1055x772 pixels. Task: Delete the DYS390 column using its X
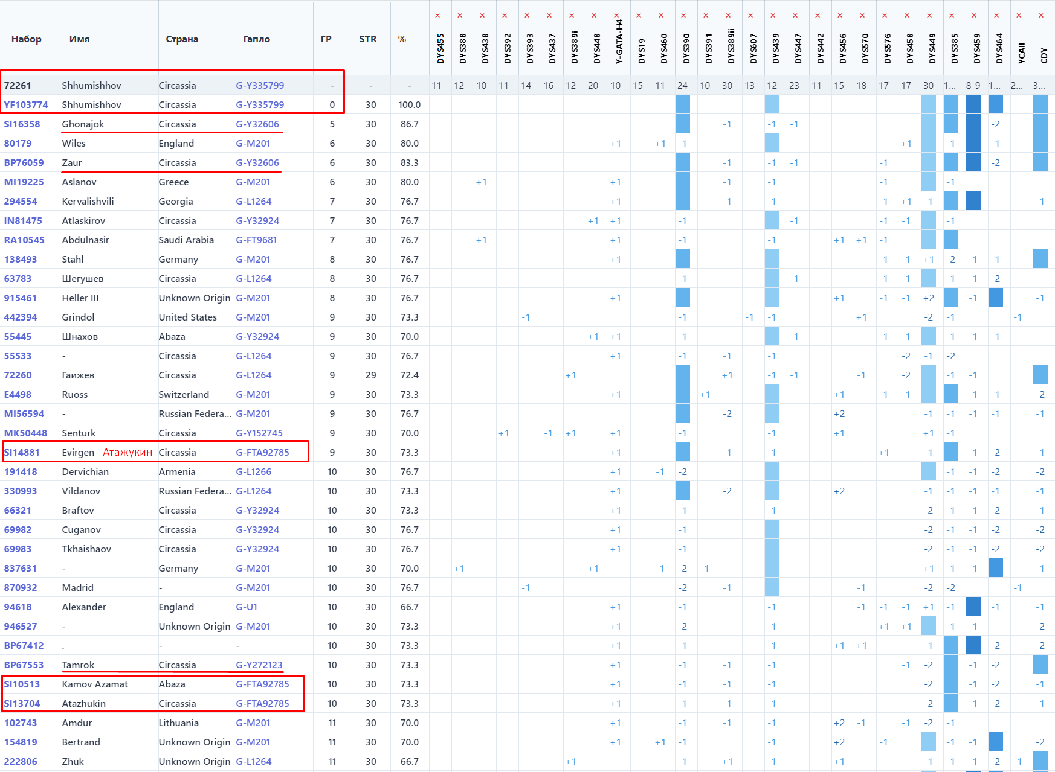(x=683, y=16)
